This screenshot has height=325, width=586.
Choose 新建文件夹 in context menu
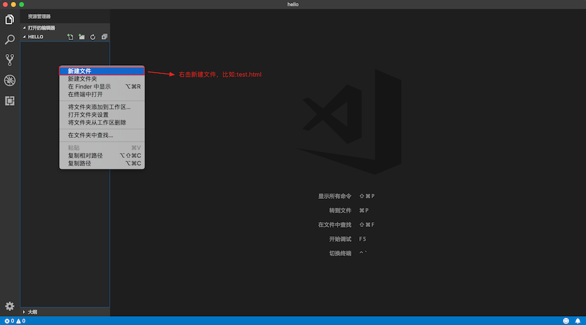tap(83, 79)
